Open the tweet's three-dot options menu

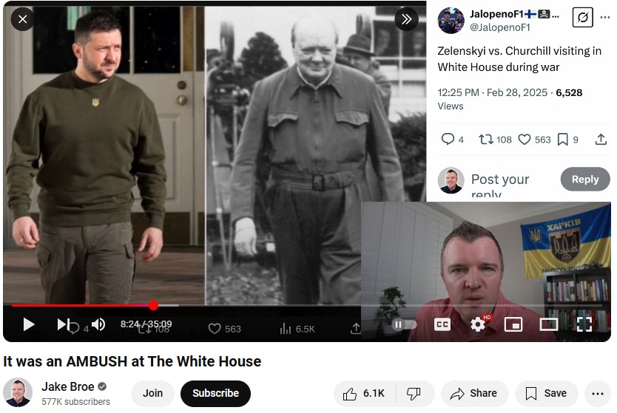pos(605,17)
